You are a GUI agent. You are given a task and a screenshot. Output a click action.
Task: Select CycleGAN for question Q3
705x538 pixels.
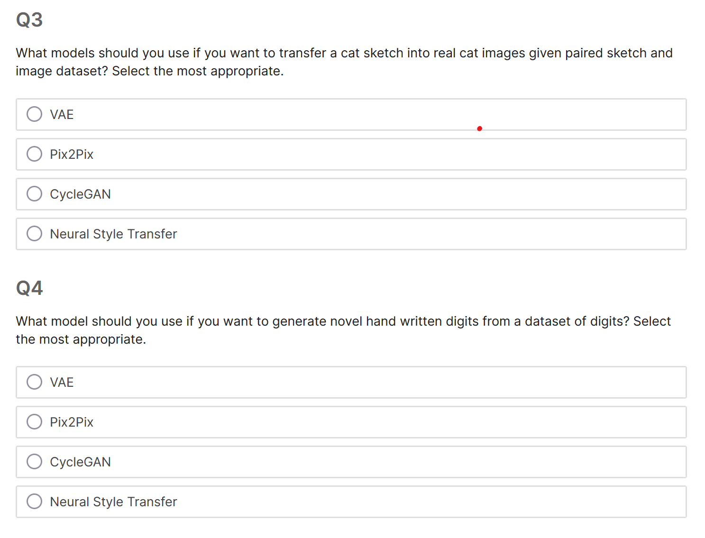click(34, 194)
